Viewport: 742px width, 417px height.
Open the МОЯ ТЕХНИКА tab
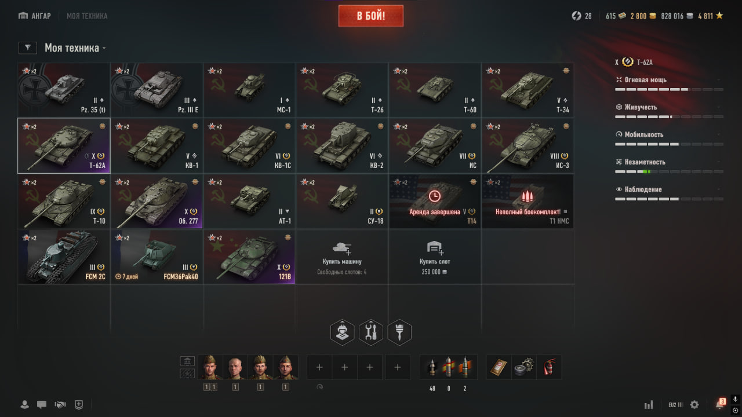coord(87,16)
